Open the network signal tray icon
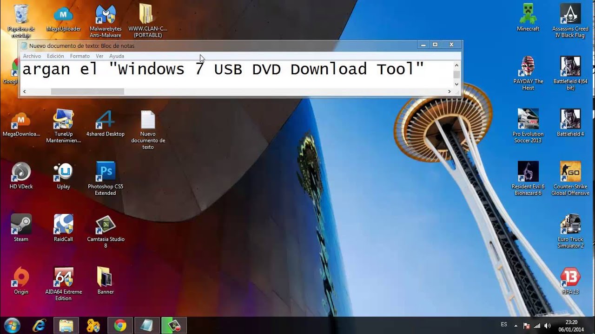The height and width of the screenshot is (334, 595). coord(538,326)
